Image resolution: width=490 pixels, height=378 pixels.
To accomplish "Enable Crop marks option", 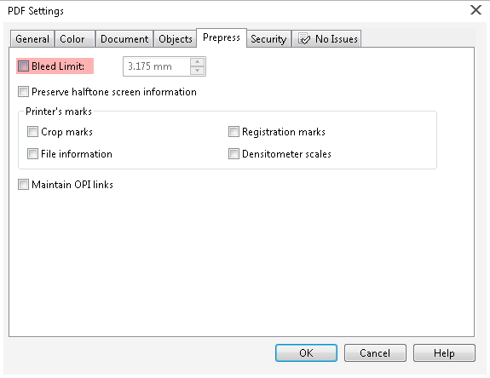I will point(33,132).
